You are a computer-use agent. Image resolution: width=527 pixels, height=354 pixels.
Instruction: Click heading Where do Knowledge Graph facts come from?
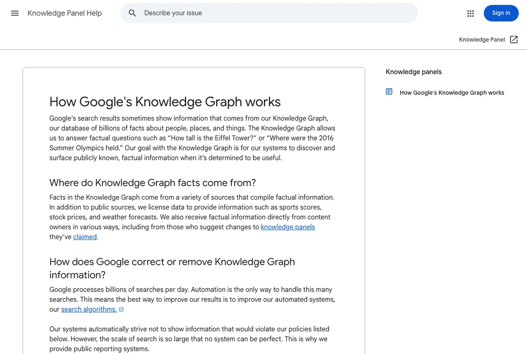point(152,183)
